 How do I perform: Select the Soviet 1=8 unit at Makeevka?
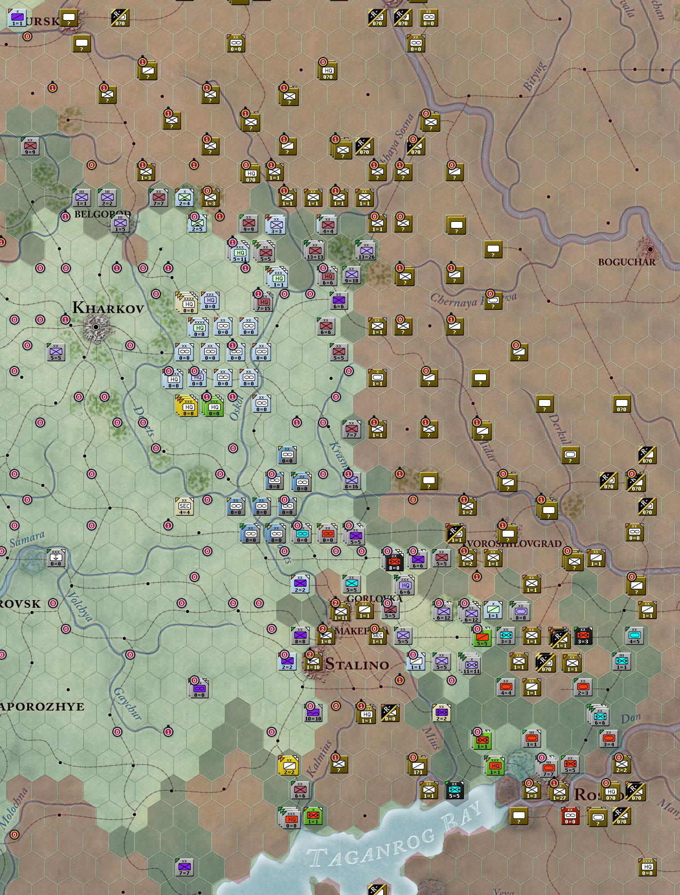(326, 636)
